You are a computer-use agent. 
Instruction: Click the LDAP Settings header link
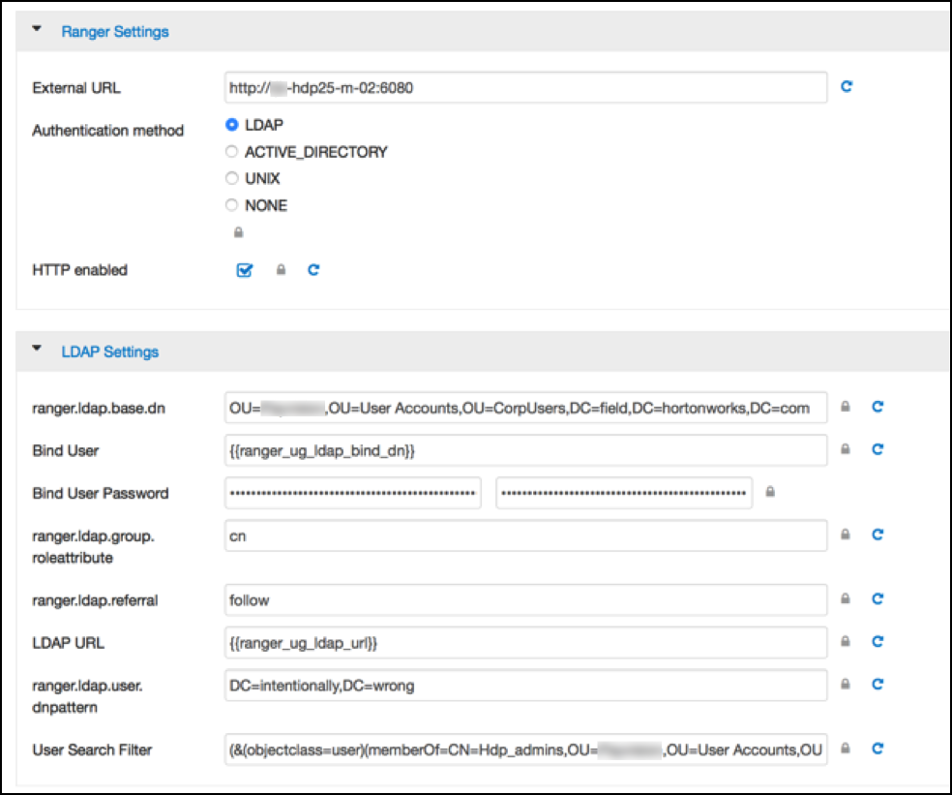tap(109, 352)
